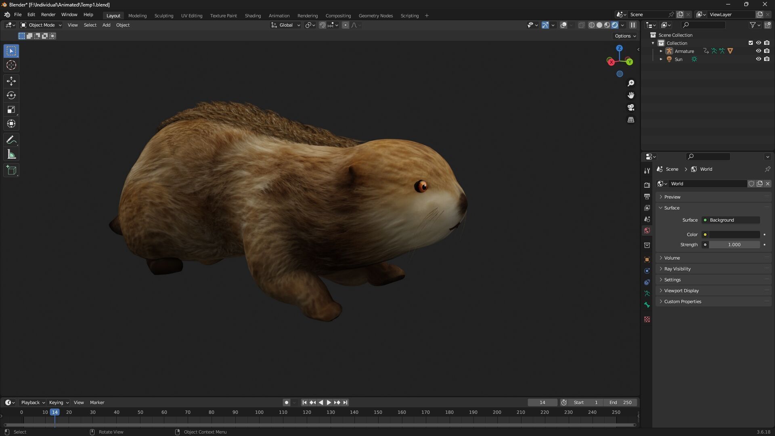Screen dimensions: 775x436
Task: Switch to Sculpting workspace tab
Action: 164,15
